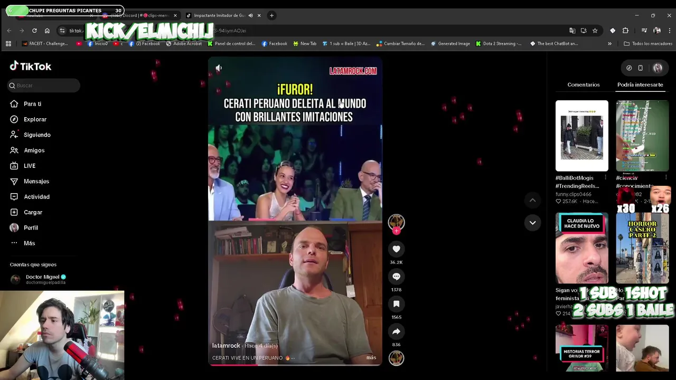Go to the previous video with up chevron
The height and width of the screenshot is (380, 676).
pyautogui.click(x=532, y=200)
